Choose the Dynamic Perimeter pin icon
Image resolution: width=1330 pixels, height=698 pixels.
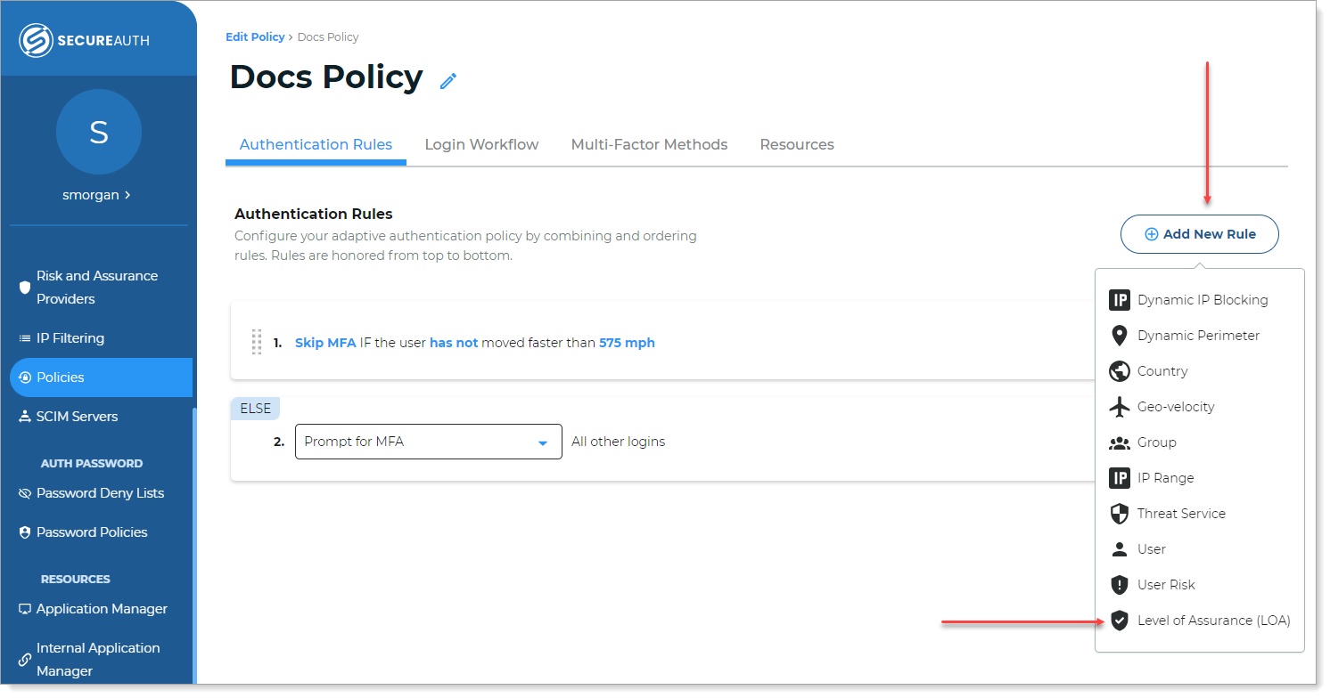[1119, 336]
